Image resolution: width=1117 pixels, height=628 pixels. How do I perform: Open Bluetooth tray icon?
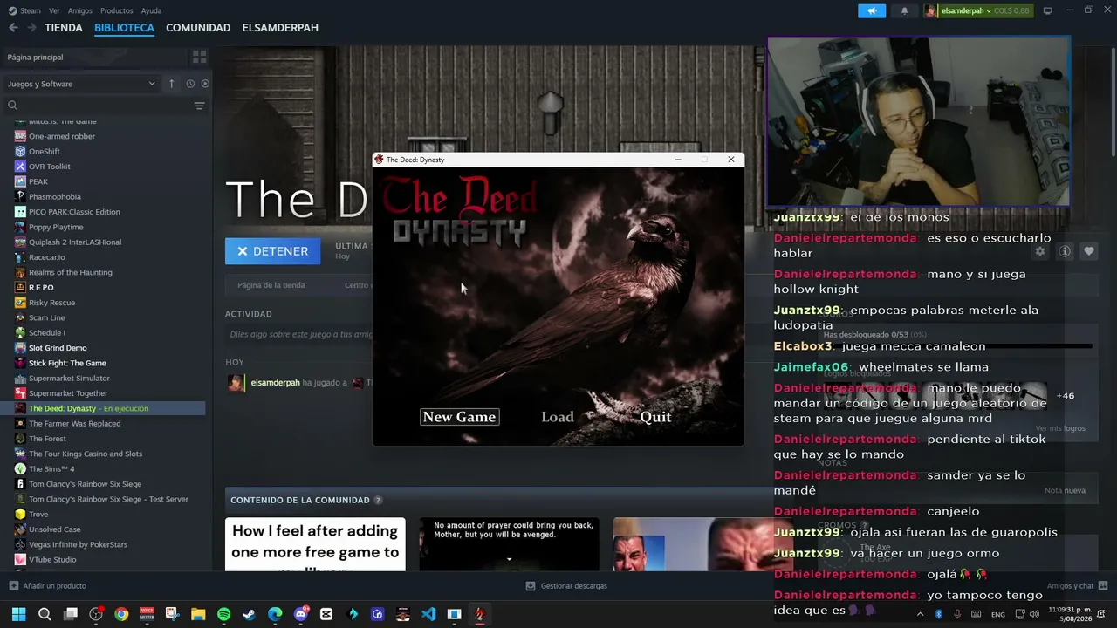pos(939,614)
